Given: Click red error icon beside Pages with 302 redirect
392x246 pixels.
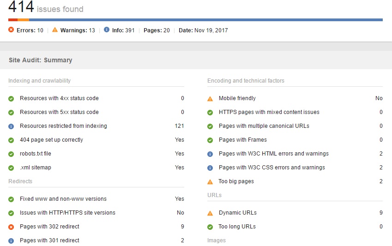Looking at the screenshot, I should pyautogui.click(x=11, y=227).
